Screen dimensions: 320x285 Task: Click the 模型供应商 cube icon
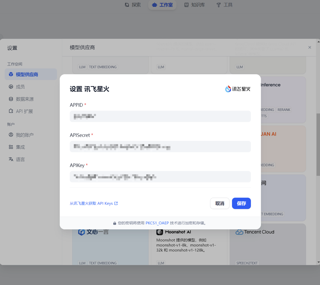11,74
